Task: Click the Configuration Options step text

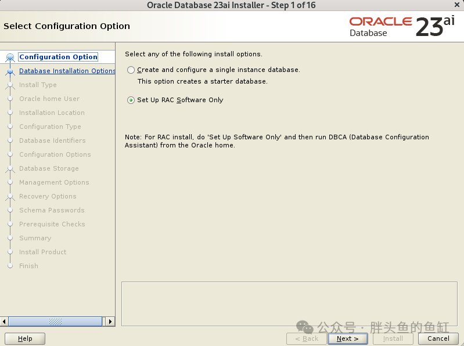Action: click(x=55, y=154)
